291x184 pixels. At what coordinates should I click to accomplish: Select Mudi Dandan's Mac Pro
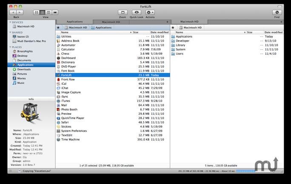(x=31, y=41)
